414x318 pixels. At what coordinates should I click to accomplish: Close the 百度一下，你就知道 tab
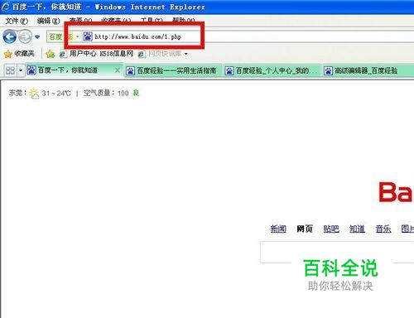click(118, 70)
